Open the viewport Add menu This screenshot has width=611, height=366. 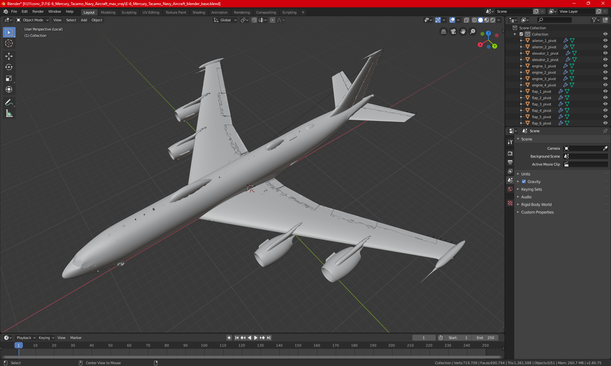click(84, 20)
